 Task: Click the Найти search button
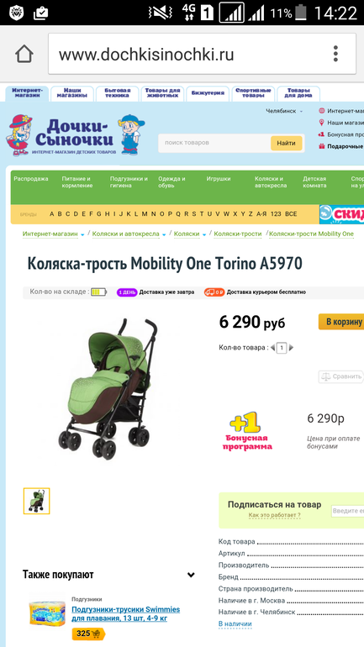287,143
